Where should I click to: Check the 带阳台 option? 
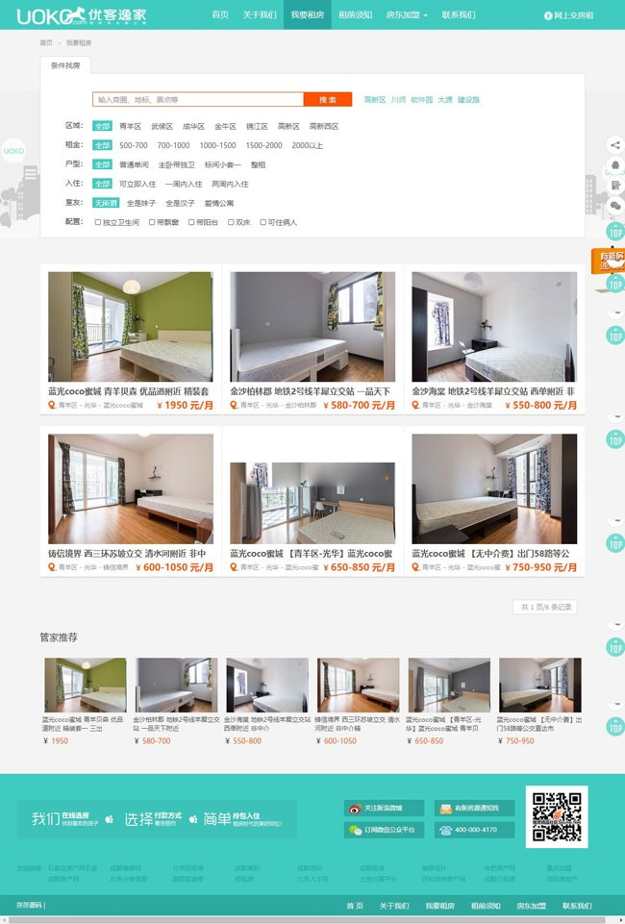(x=190, y=222)
